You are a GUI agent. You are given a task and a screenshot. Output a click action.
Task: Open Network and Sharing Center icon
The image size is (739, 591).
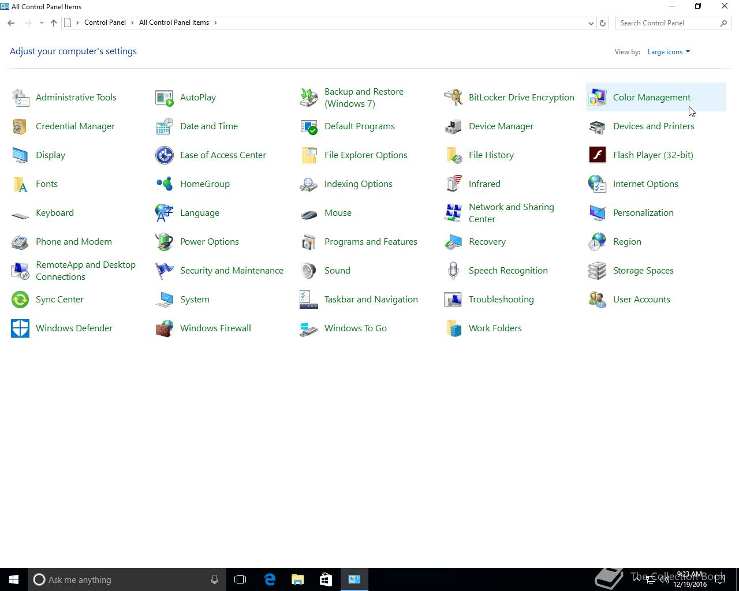[453, 213]
